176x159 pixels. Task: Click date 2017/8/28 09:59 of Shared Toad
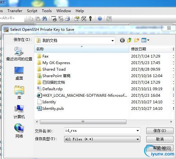tap(146, 69)
